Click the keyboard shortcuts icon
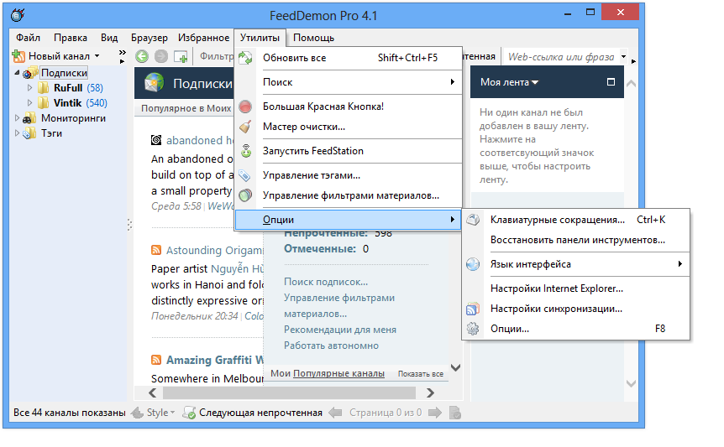Image resolution: width=724 pixels, height=447 pixels. point(473,220)
